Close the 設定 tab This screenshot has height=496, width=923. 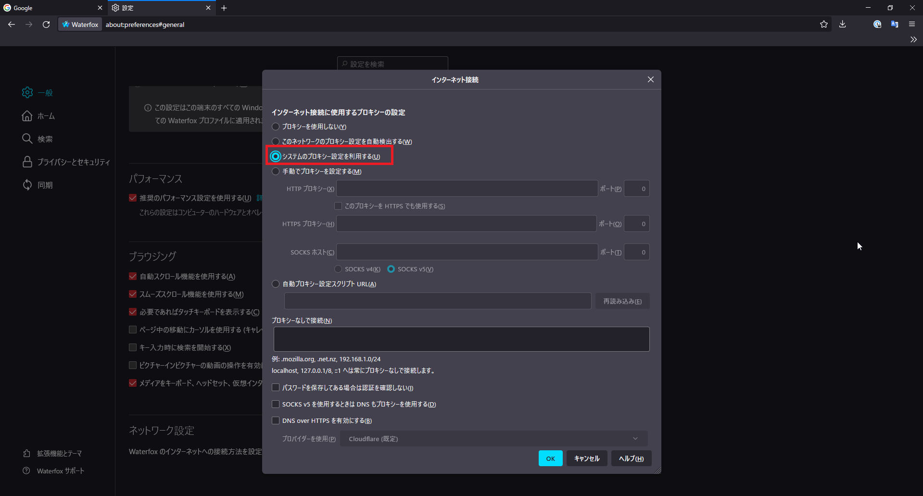208,8
